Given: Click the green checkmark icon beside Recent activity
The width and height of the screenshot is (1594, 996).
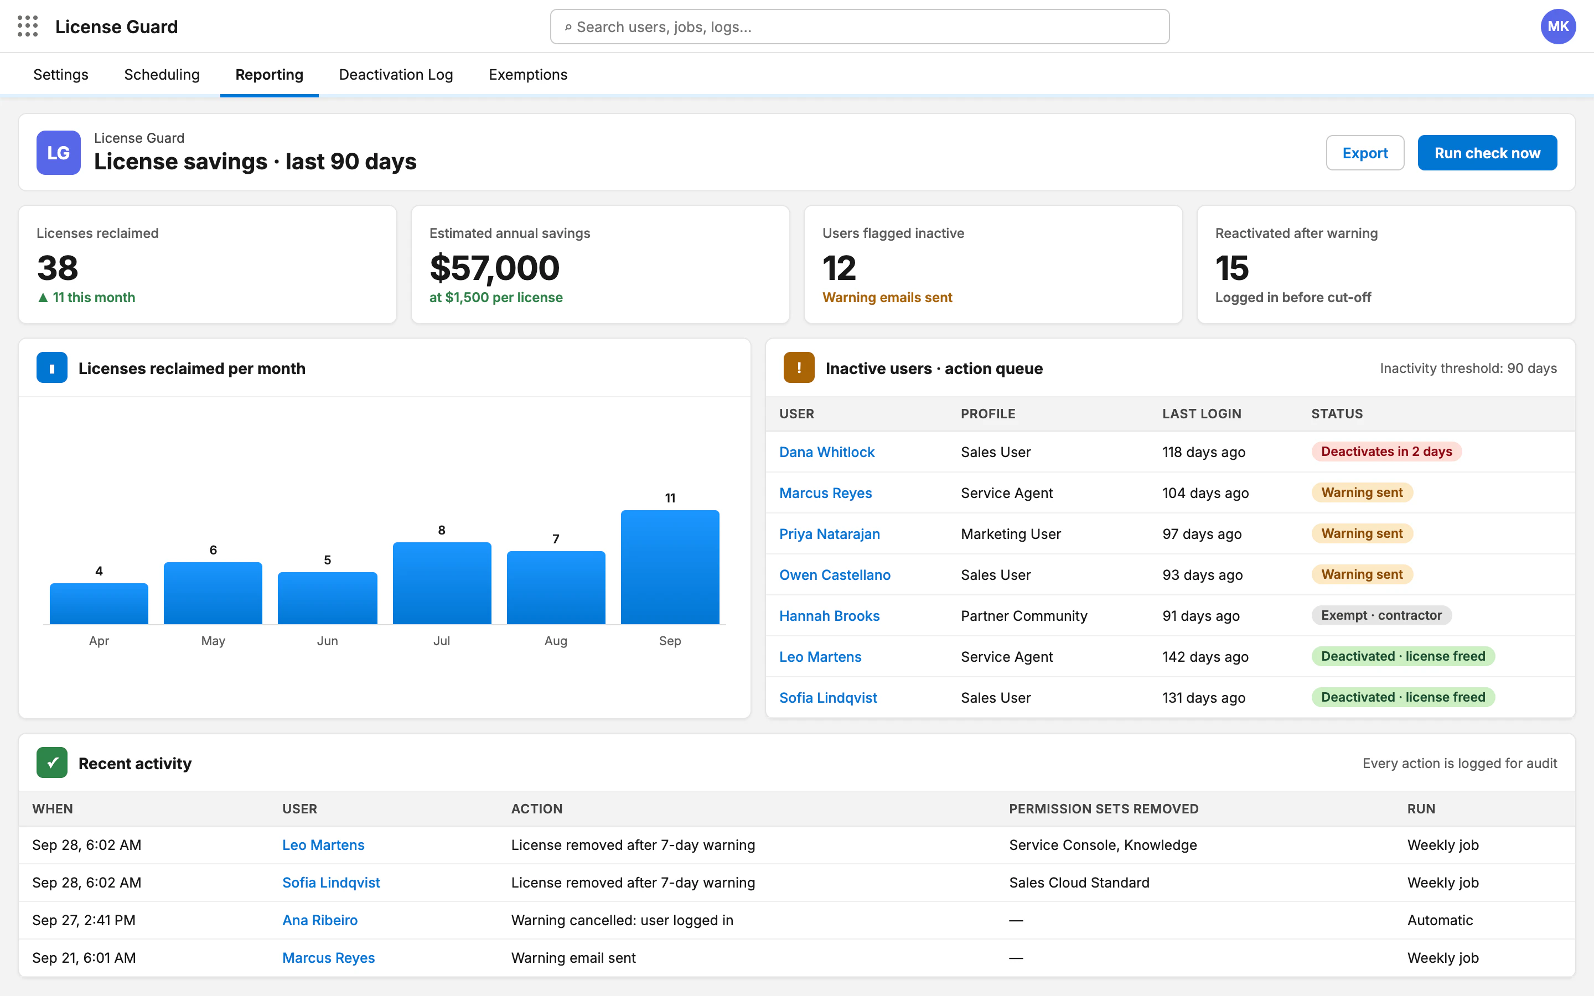Looking at the screenshot, I should (52, 763).
